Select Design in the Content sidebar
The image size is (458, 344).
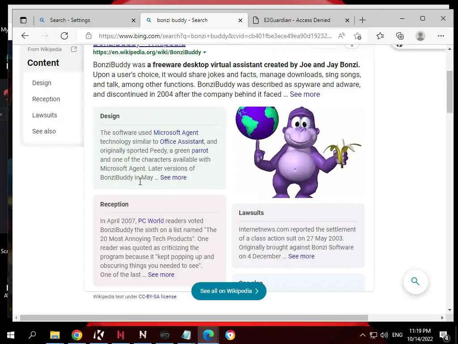42,83
